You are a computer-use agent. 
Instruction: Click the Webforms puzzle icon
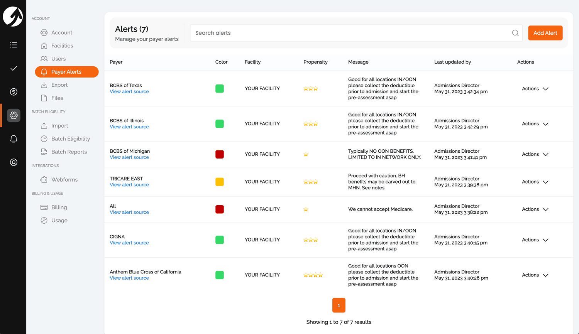[44, 180]
